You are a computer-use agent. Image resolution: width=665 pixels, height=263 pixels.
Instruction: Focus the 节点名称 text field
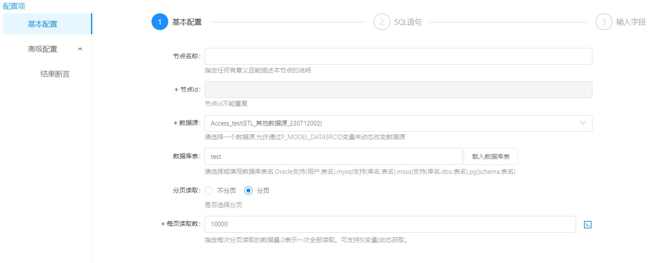click(x=398, y=56)
